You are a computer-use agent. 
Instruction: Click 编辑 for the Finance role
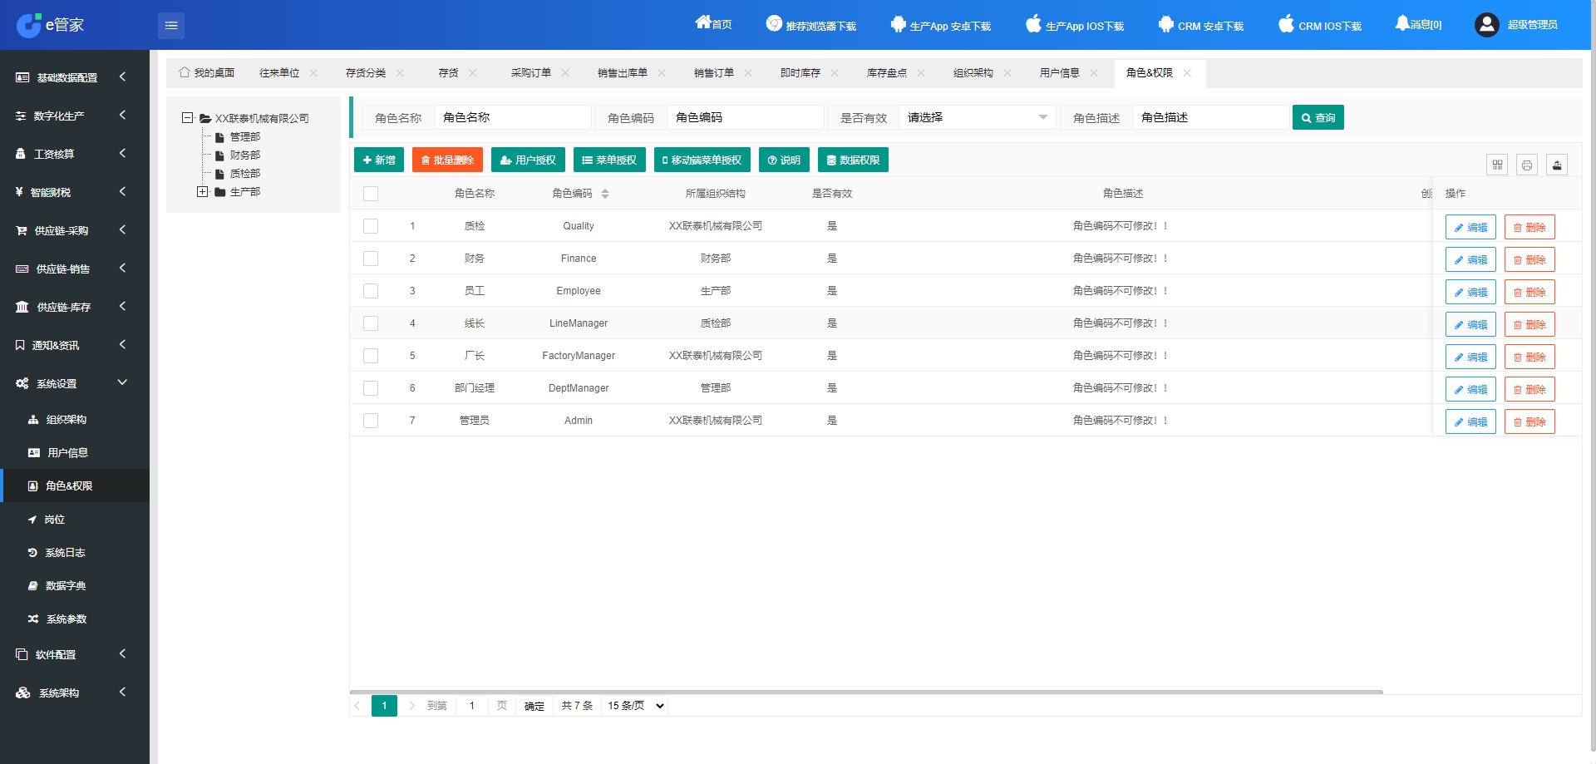pyautogui.click(x=1470, y=259)
